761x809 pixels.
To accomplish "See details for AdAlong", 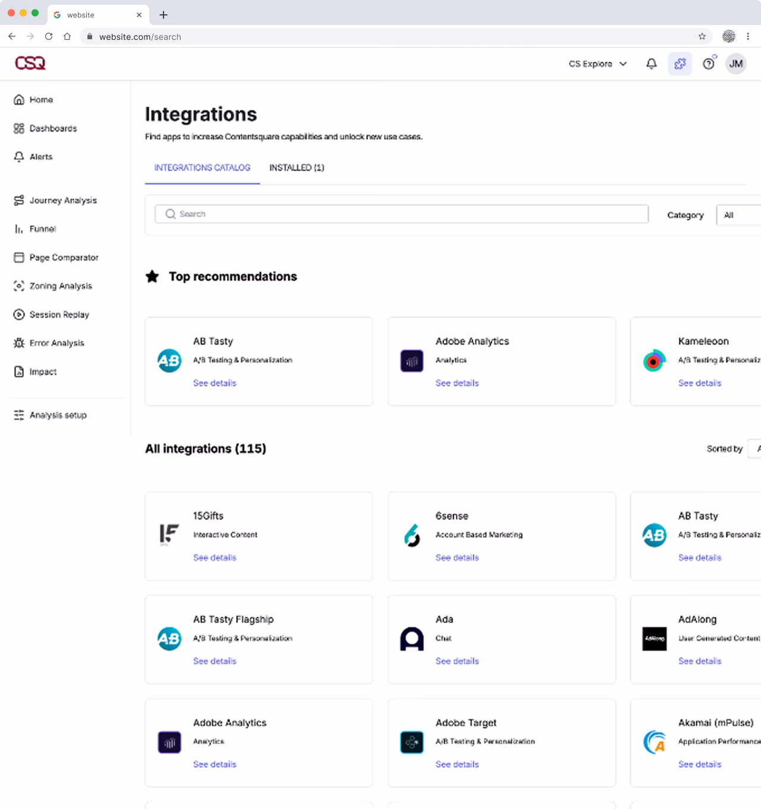I will [x=700, y=661].
